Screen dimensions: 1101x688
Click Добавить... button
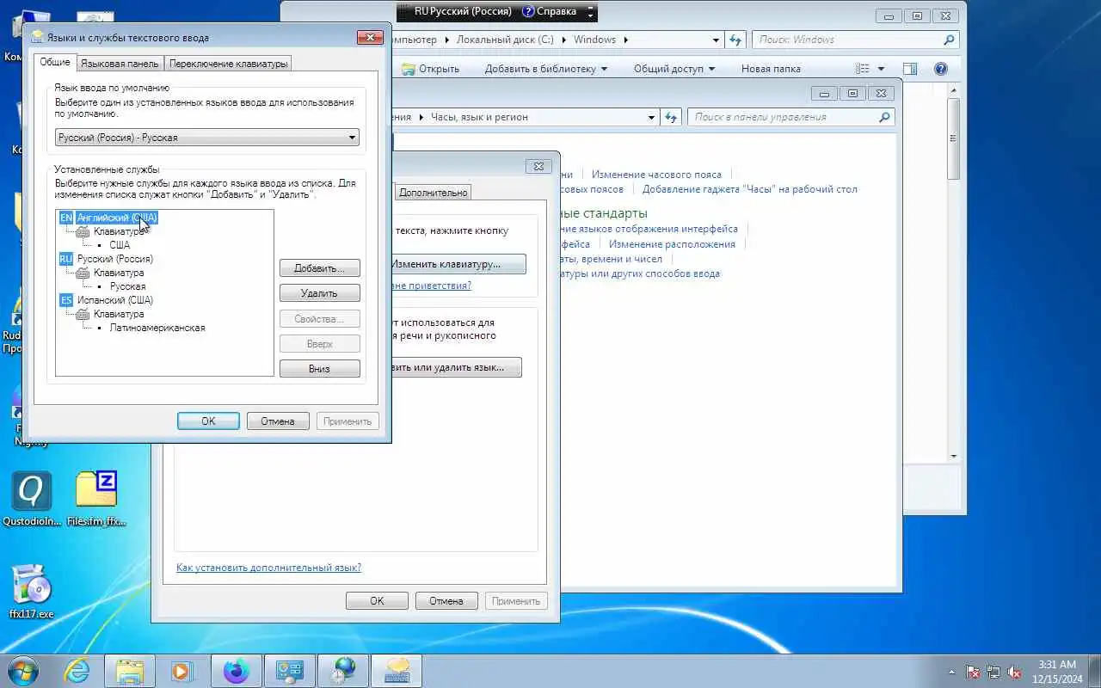(x=320, y=268)
